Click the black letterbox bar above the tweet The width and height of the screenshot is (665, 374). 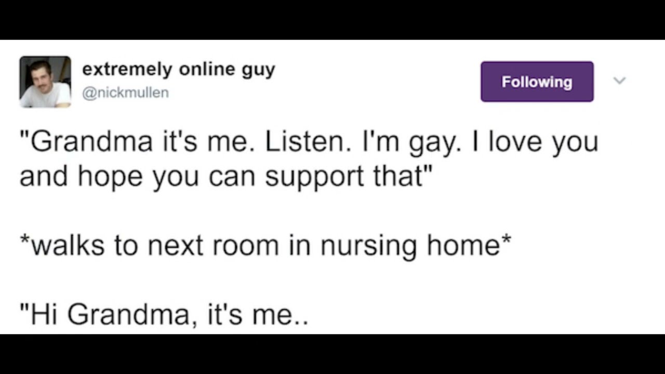pos(332,20)
